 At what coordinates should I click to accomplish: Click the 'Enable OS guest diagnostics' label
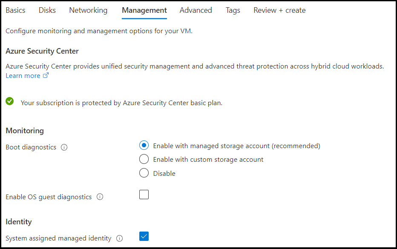coord(49,197)
